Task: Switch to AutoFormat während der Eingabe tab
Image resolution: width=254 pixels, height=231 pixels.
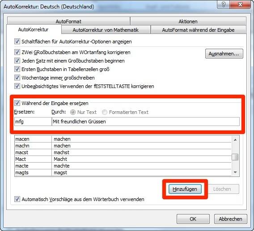Action: 198,30
